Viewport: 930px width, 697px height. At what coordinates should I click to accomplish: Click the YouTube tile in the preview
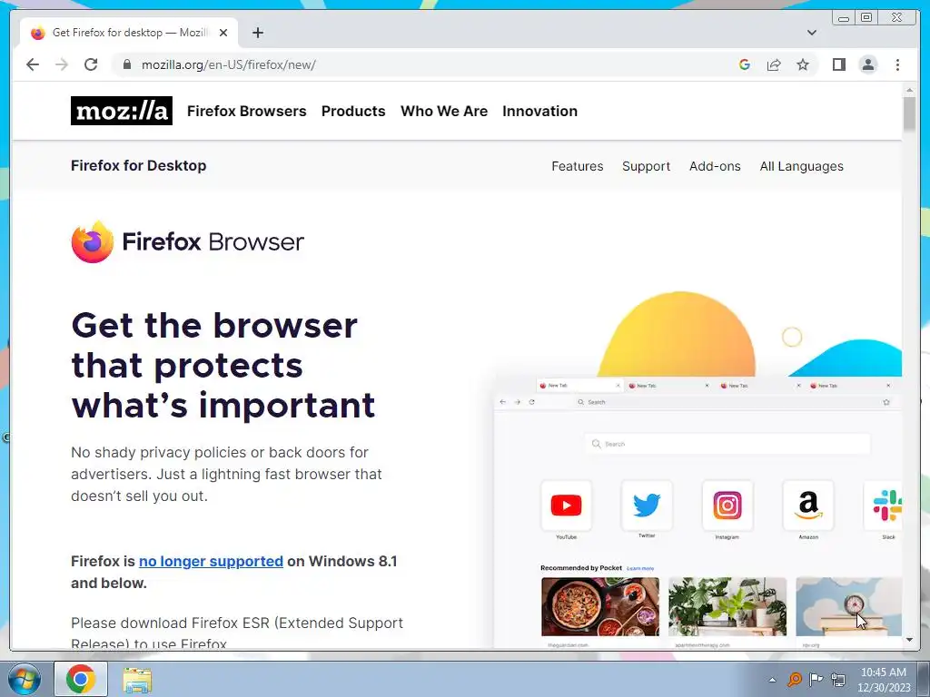click(x=566, y=506)
